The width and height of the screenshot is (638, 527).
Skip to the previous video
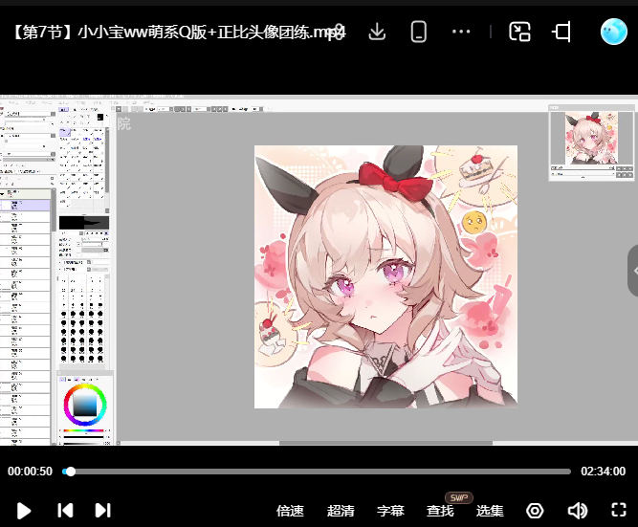(65, 511)
